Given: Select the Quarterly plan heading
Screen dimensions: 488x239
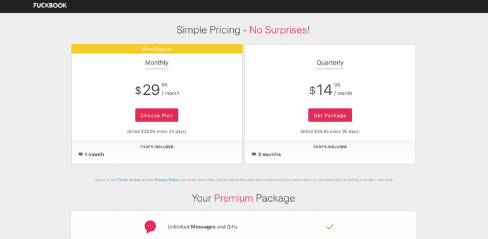Looking at the screenshot, I should (x=330, y=63).
